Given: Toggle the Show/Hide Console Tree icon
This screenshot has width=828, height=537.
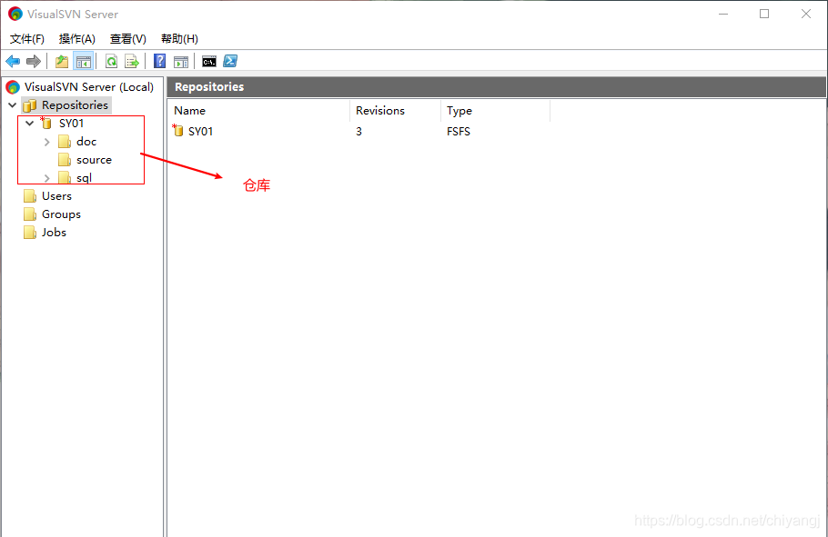Looking at the screenshot, I should click(84, 61).
